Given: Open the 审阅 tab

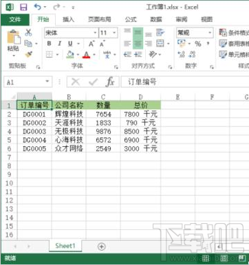Looking at the screenshot, I should click(182, 19).
